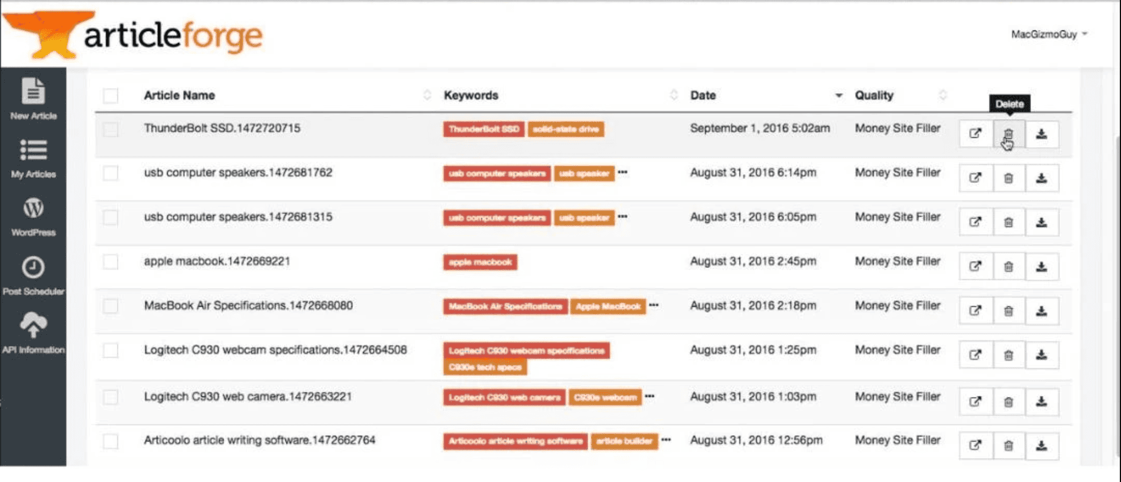Delete the ThunderBolt SSD article
The width and height of the screenshot is (1121, 482).
click(x=1008, y=134)
